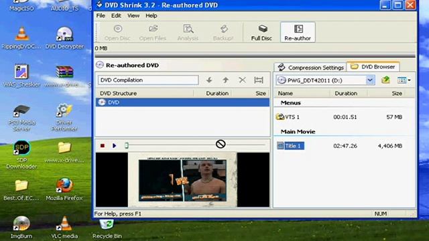Set start/end frames icon
This screenshot has height=241, width=429.
point(259,80)
